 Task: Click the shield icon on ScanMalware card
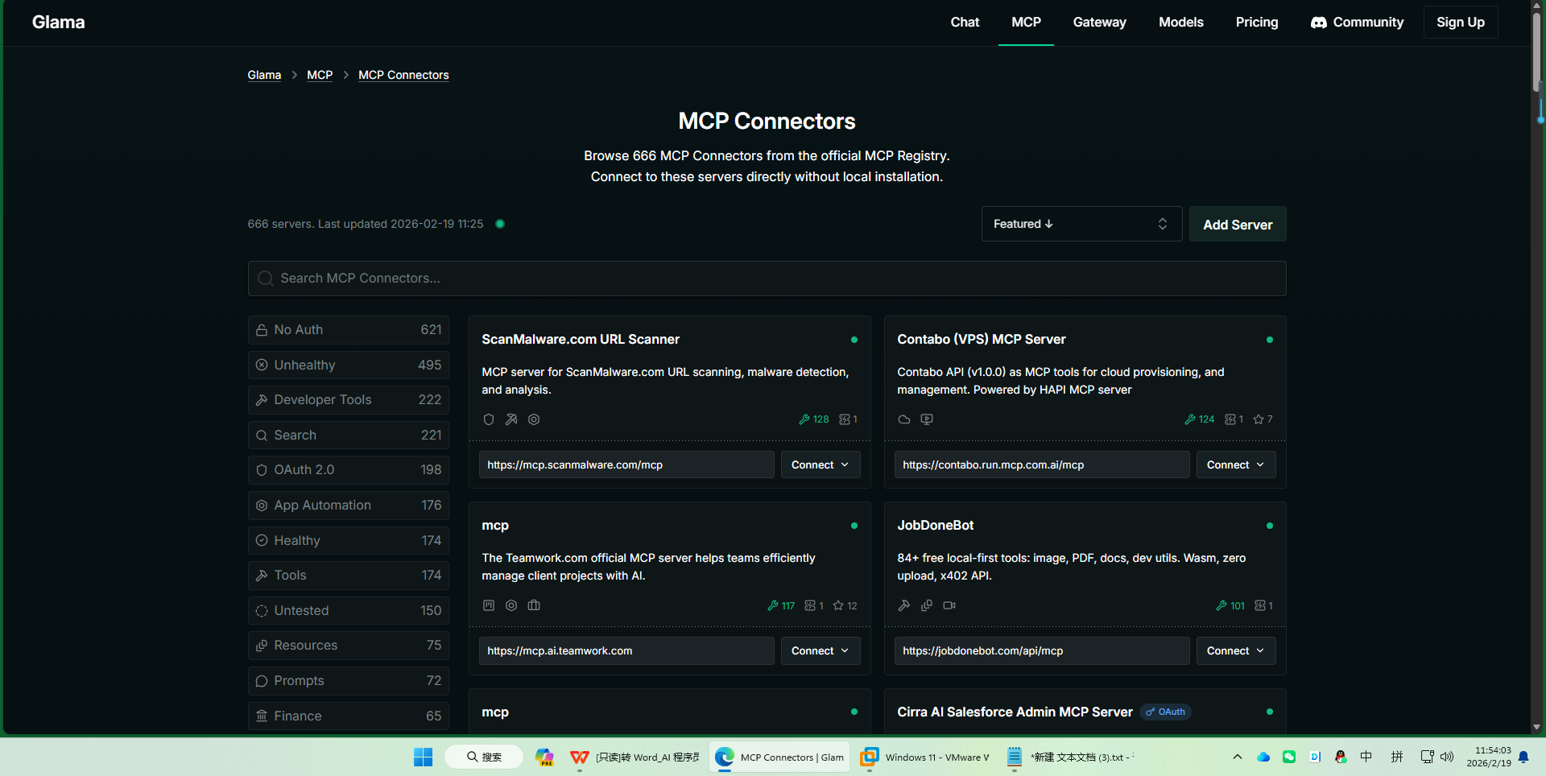pyautogui.click(x=488, y=419)
